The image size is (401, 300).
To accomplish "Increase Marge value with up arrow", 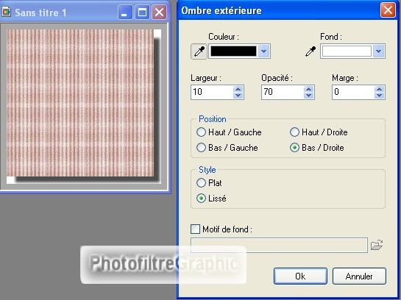I will click(x=379, y=89).
